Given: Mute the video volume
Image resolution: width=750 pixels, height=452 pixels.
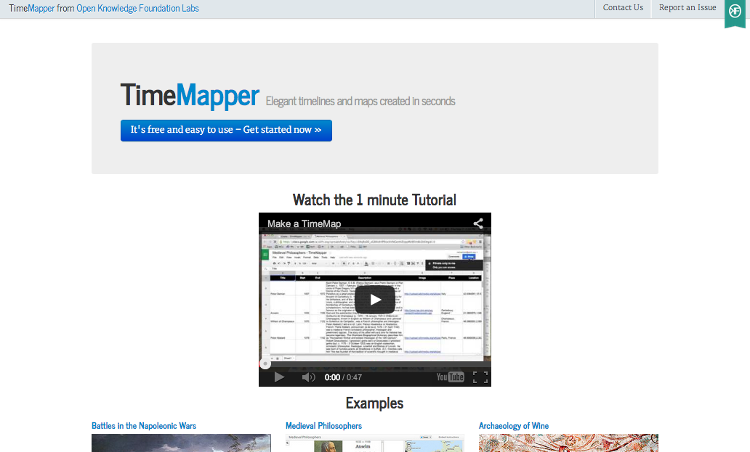Looking at the screenshot, I should [x=308, y=377].
